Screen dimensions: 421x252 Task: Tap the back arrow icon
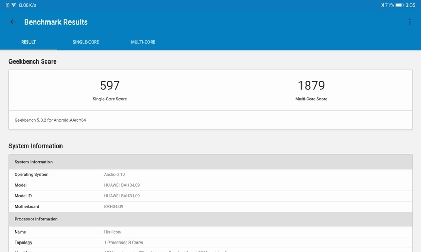tap(13, 22)
